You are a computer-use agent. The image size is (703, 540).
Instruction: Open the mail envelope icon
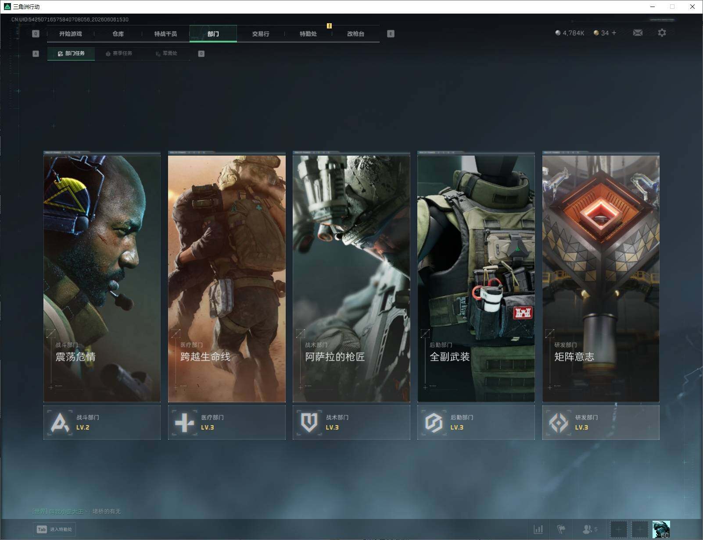(638, 33)
